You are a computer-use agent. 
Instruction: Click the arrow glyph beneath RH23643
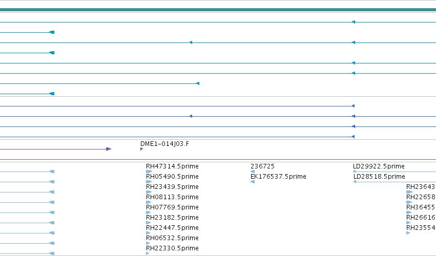[x=409, y=192]
